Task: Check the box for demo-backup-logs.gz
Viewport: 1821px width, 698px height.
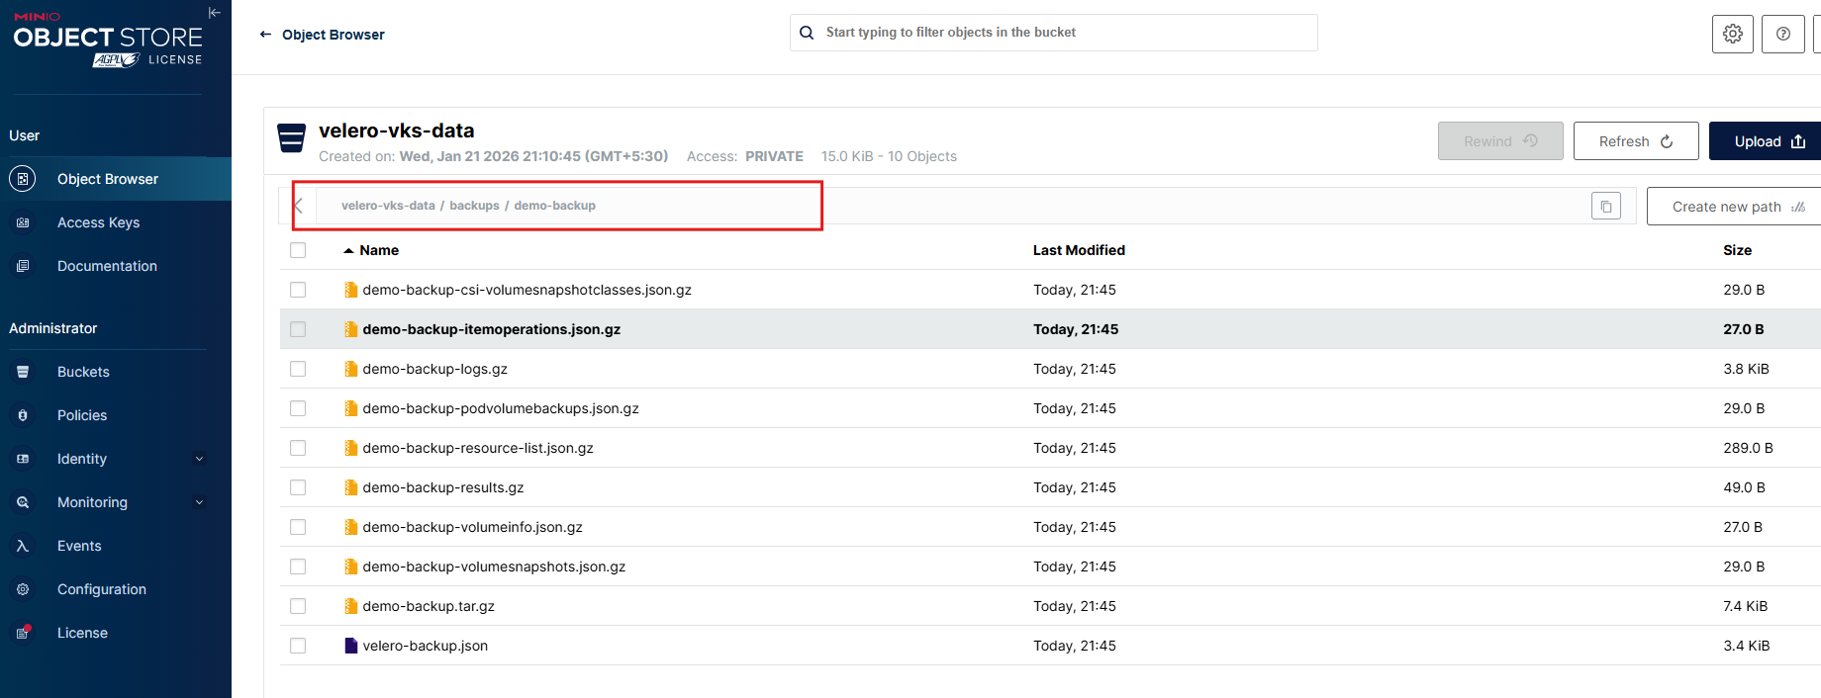Action: tap(298, 369)
